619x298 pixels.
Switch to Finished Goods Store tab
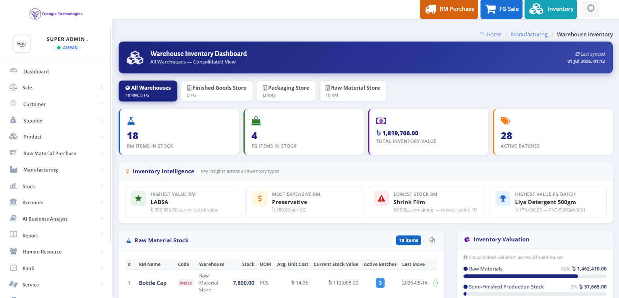coord(217,91)
